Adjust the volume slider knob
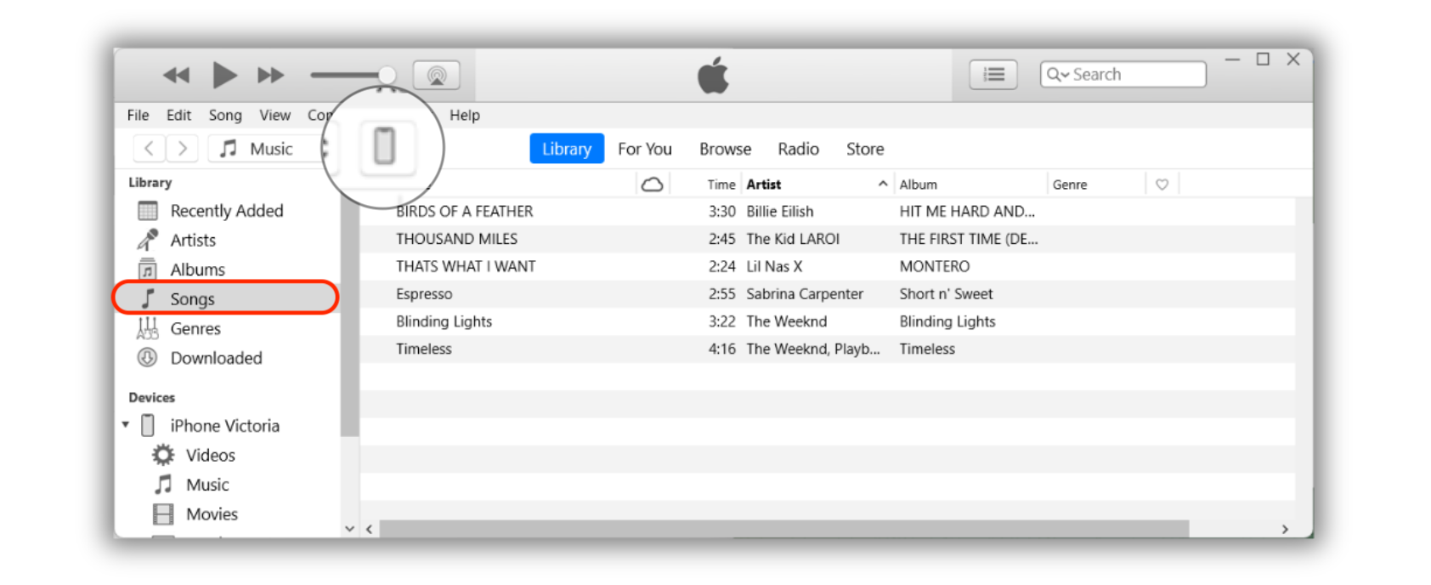1431x585 pixels. [387, 75]
